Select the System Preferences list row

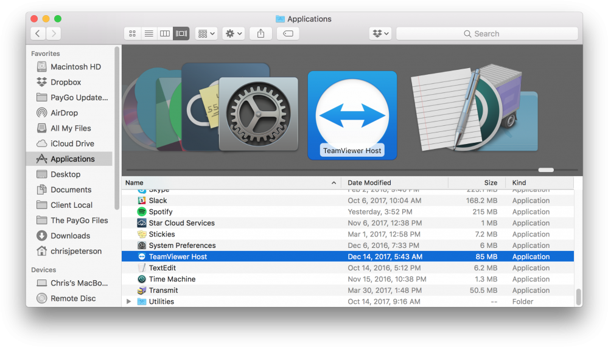coord(348,246)
